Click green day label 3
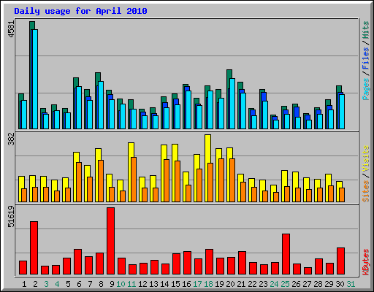The width and height of the screenshot is (374, 292). pos(46,284)
